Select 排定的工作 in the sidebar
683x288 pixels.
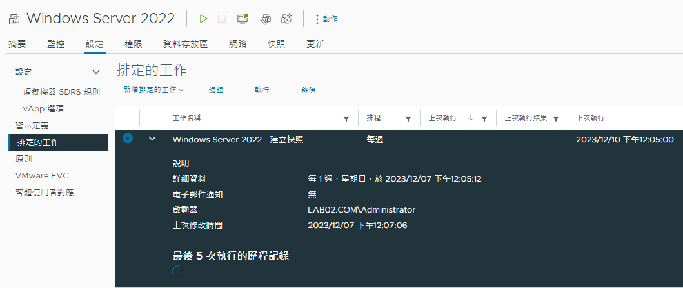tap(58, 142)
